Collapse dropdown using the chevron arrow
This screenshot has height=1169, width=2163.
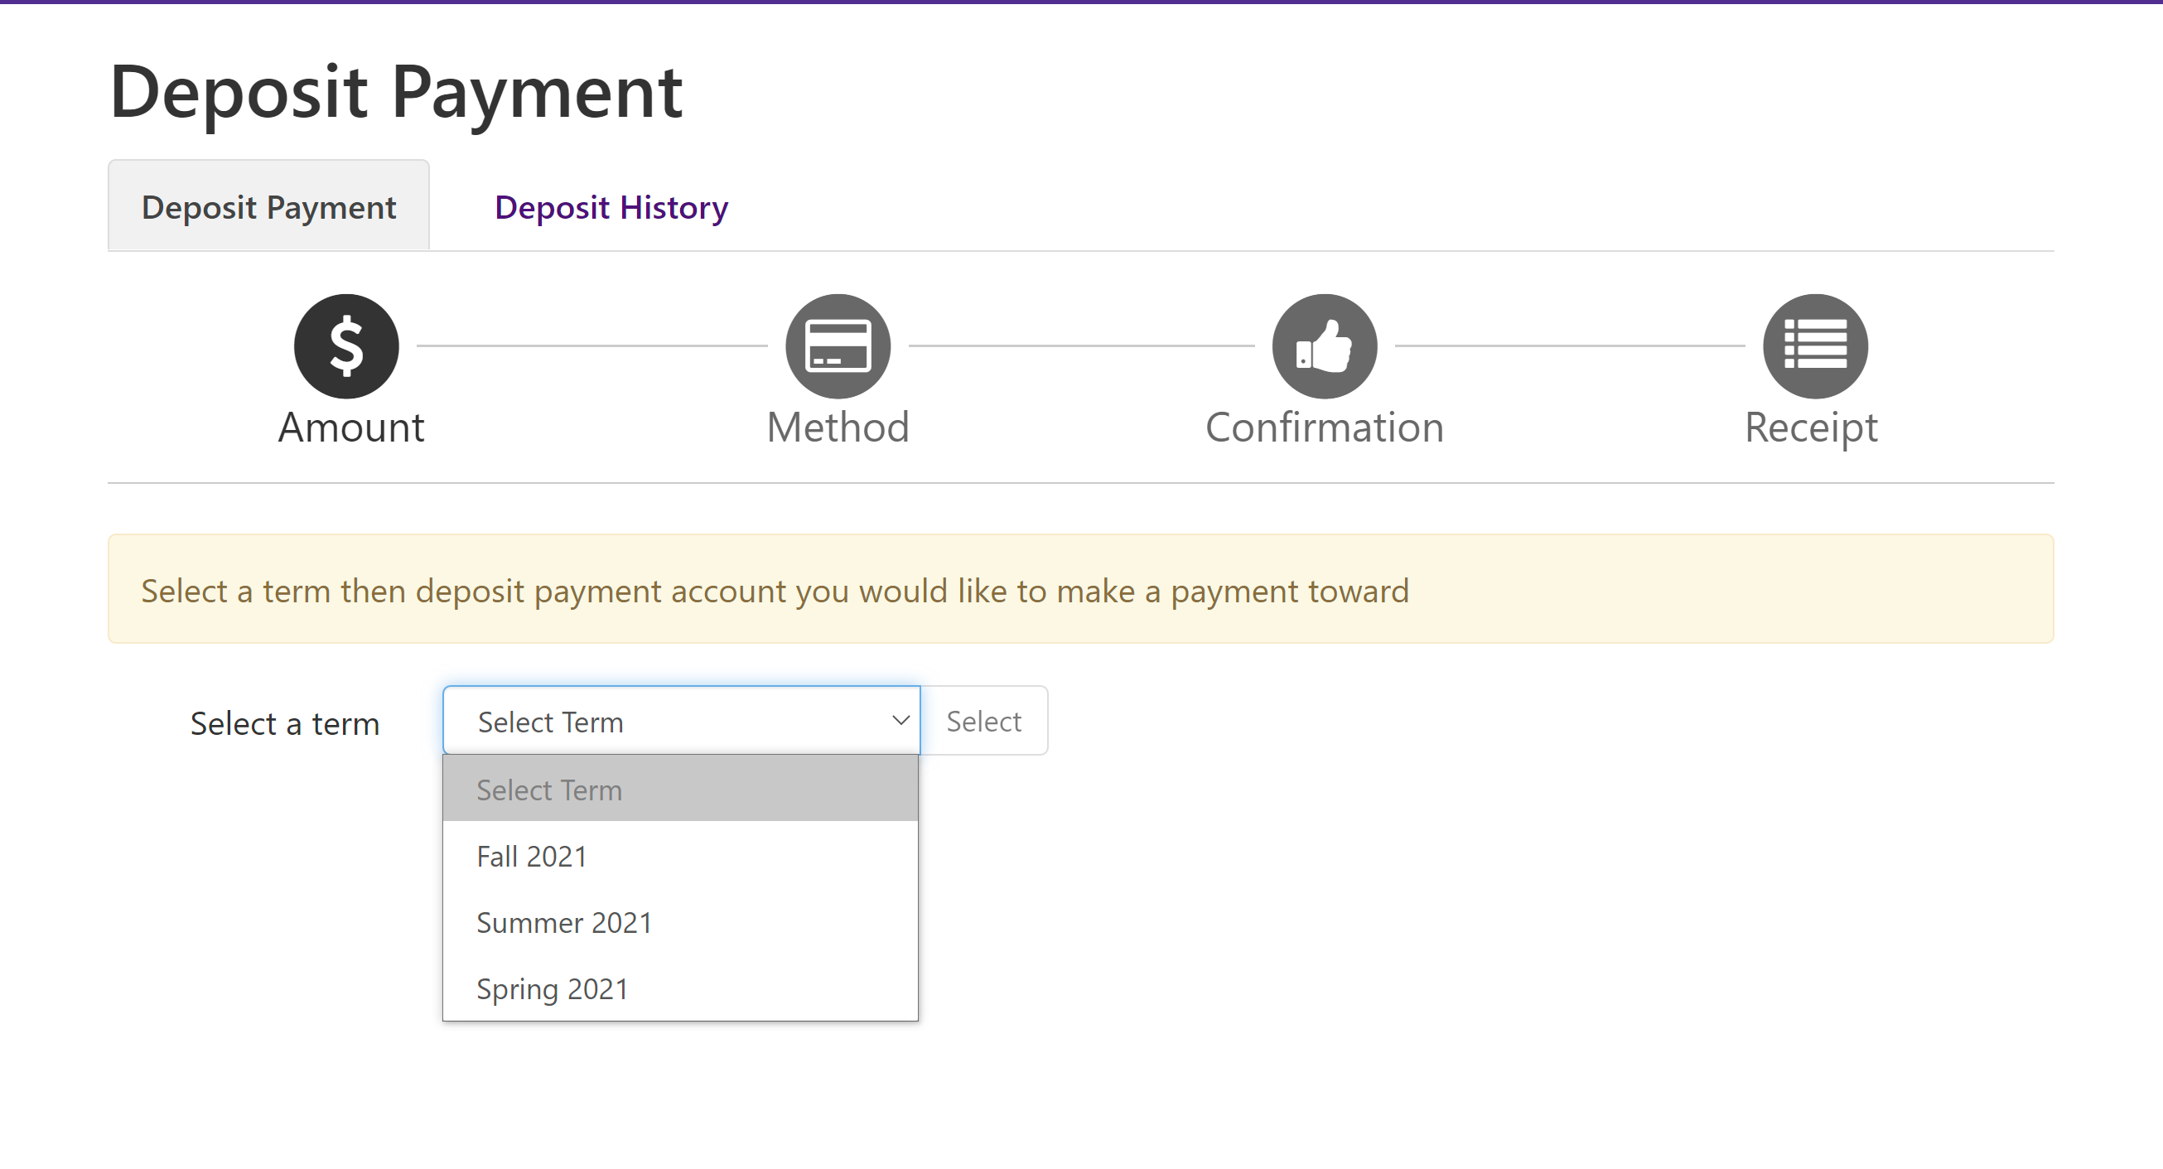click(900, 721)
